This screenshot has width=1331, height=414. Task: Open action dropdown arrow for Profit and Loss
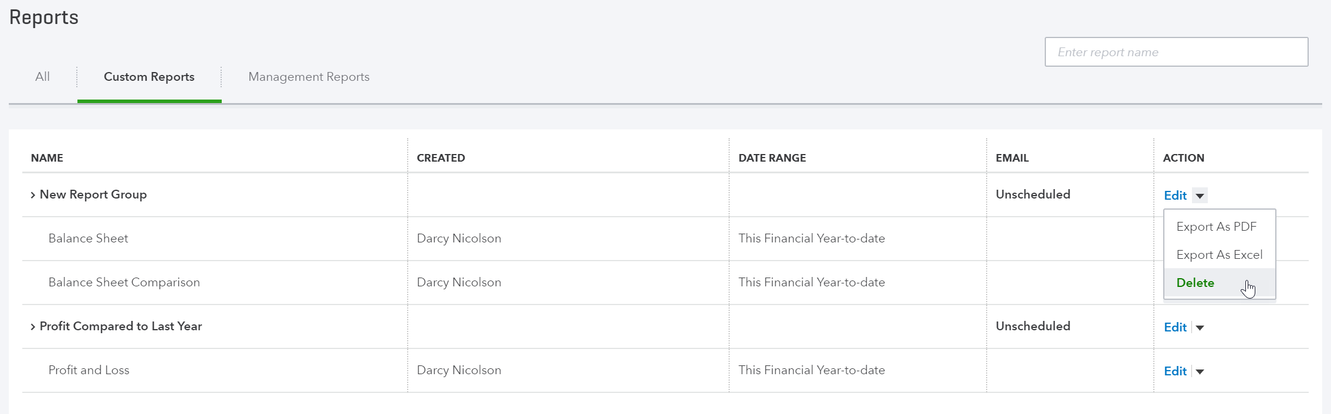(x=1200, y=371)
